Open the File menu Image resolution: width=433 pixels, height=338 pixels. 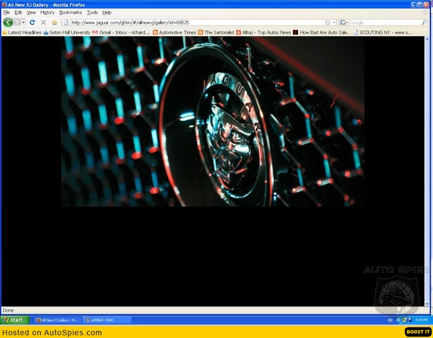6,12
